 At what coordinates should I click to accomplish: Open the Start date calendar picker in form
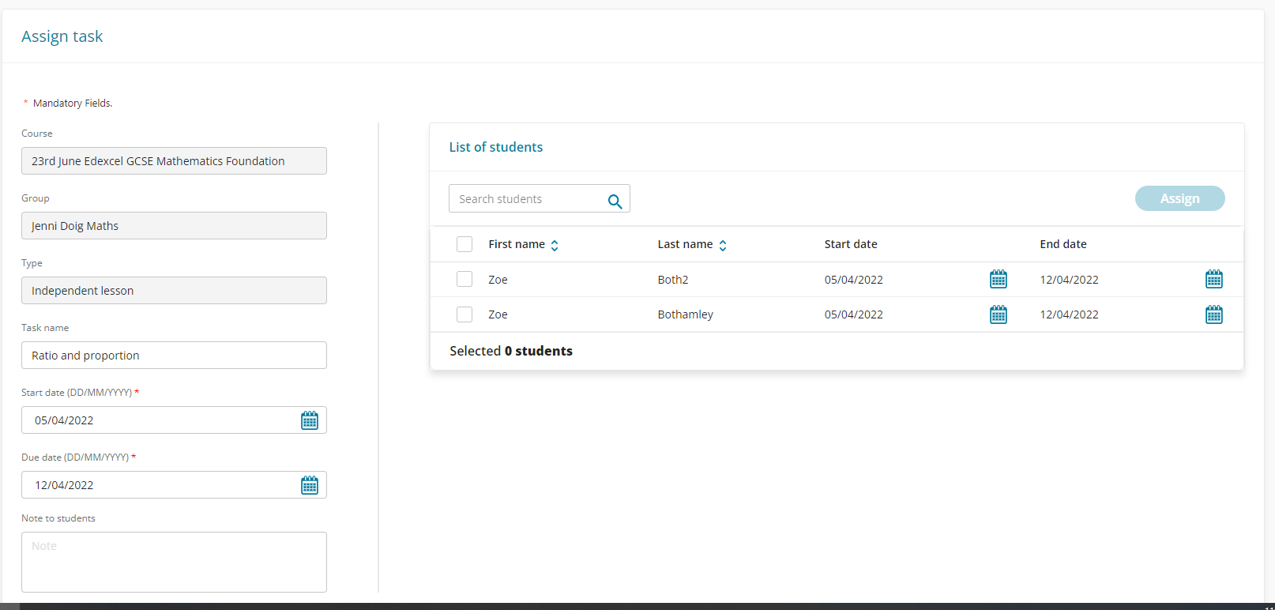[310, 420]
